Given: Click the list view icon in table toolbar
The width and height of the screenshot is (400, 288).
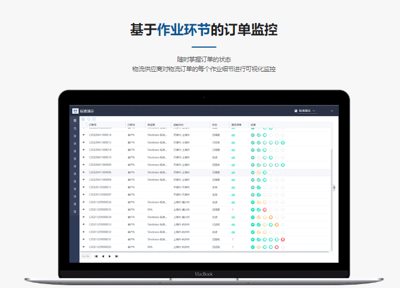Looking at the screenshot, I should [x=83, y=119].
